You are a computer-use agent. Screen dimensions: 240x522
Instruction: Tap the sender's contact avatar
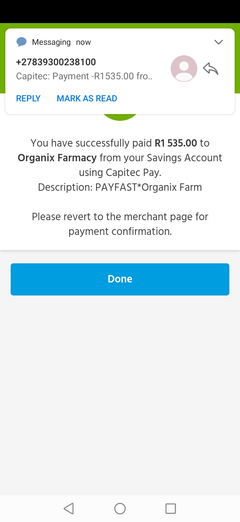pyautogui.click(x=184, y=69)
